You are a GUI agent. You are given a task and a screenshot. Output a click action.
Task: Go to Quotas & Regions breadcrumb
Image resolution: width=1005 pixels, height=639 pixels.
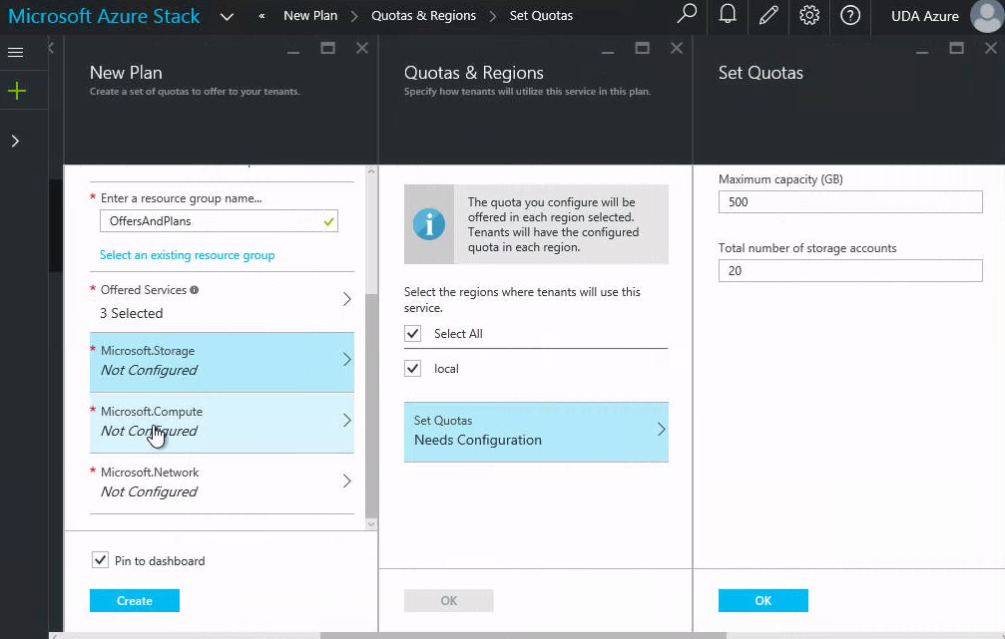pyautogui.click(x=423, y=16)
